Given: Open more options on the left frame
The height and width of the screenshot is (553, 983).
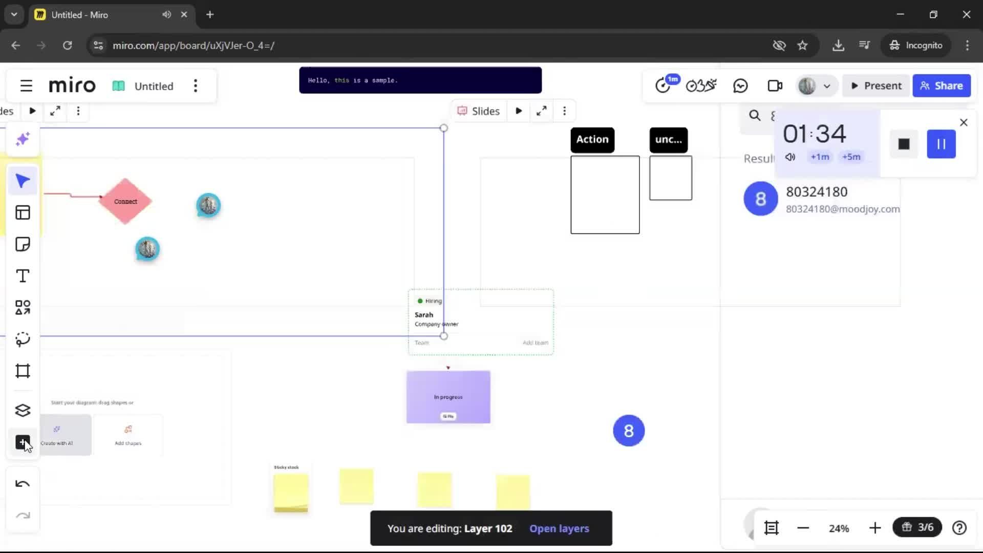Looking at the screenshot, I should pyautogui.click(x=78, y=111).
